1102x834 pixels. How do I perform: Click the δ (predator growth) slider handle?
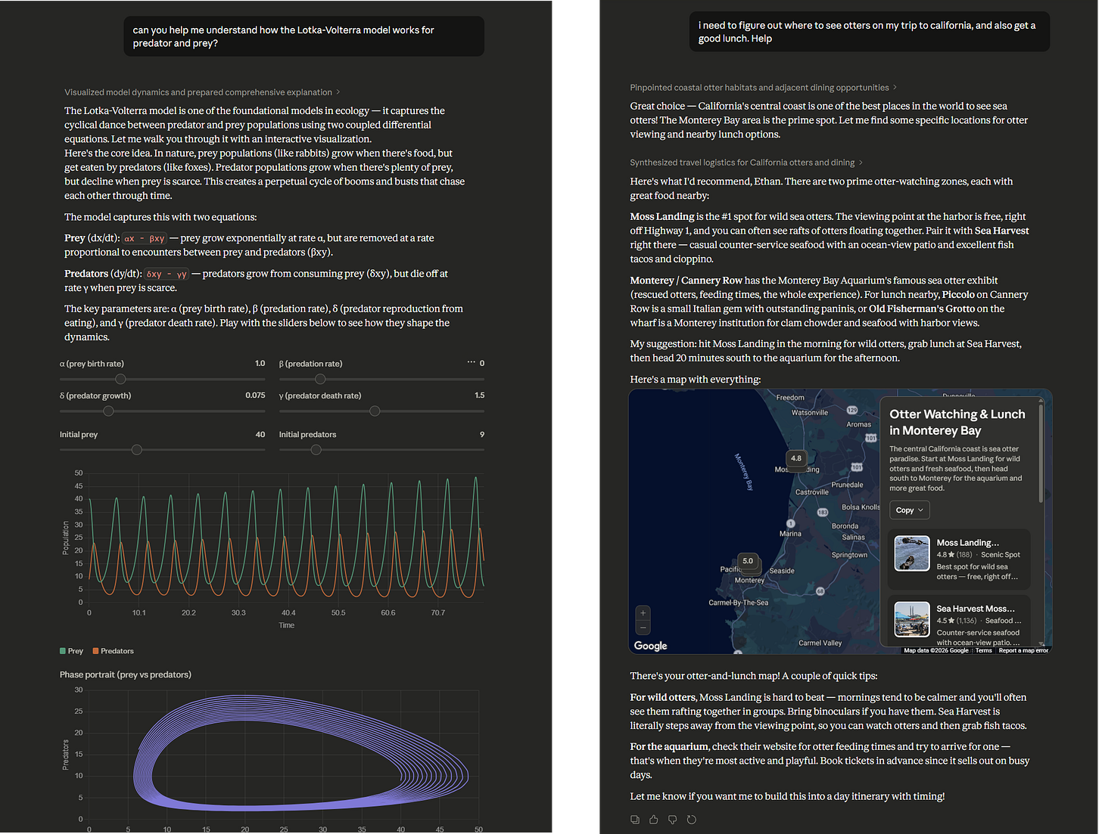(x=108, y=411)
